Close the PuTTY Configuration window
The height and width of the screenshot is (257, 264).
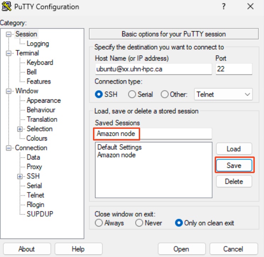[251, 7]
